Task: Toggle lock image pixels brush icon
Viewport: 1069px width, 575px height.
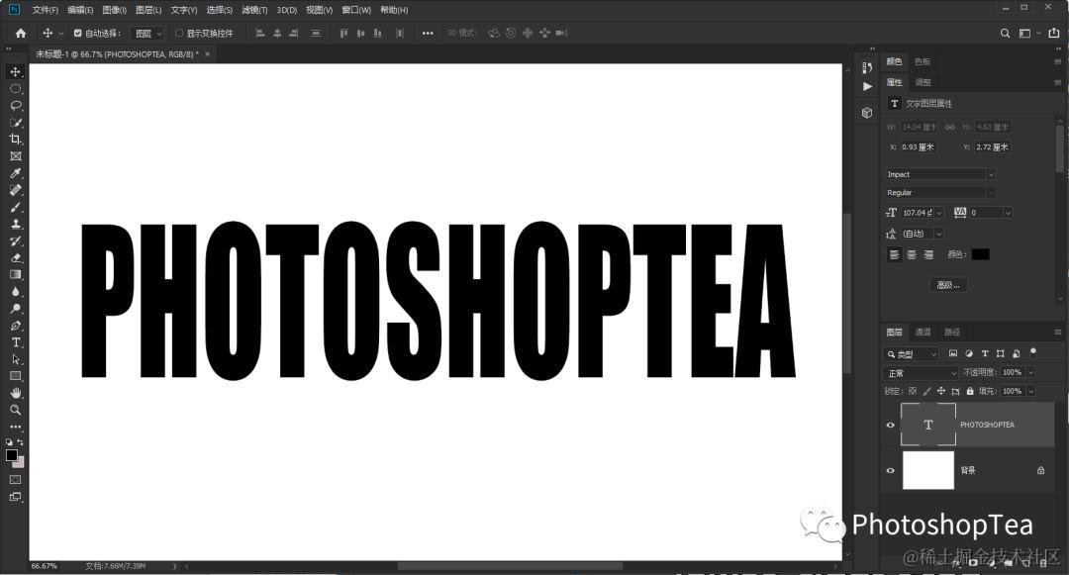Action: pos(926,391)
